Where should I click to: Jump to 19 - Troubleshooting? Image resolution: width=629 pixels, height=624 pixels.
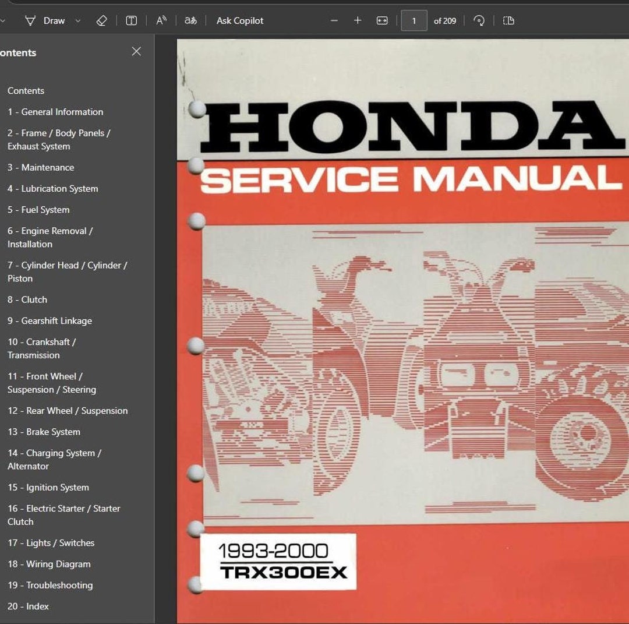click(x=50, y=586)
